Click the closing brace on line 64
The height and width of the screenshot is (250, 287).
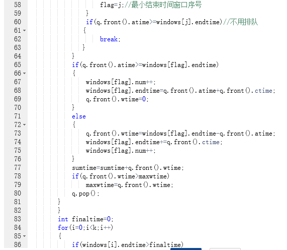[x=73, y=56]
